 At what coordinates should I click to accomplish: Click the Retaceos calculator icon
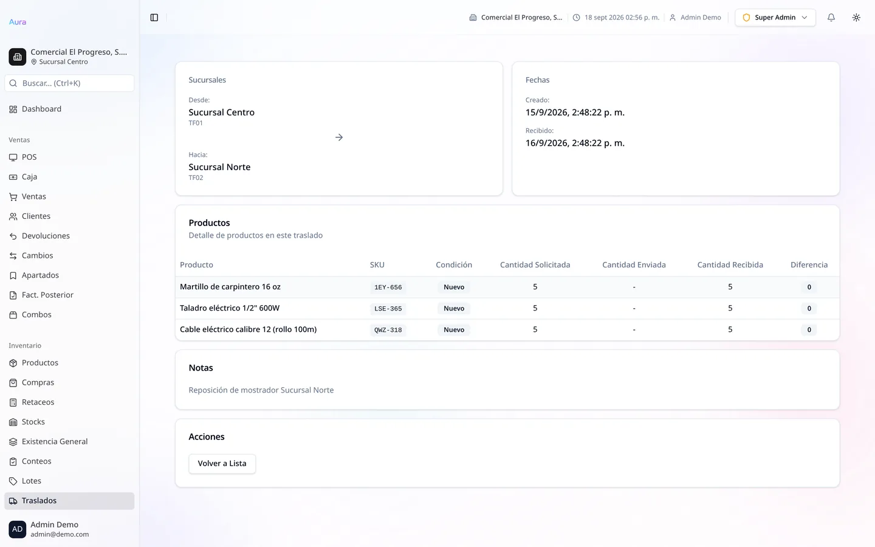(x=13, y=402)
